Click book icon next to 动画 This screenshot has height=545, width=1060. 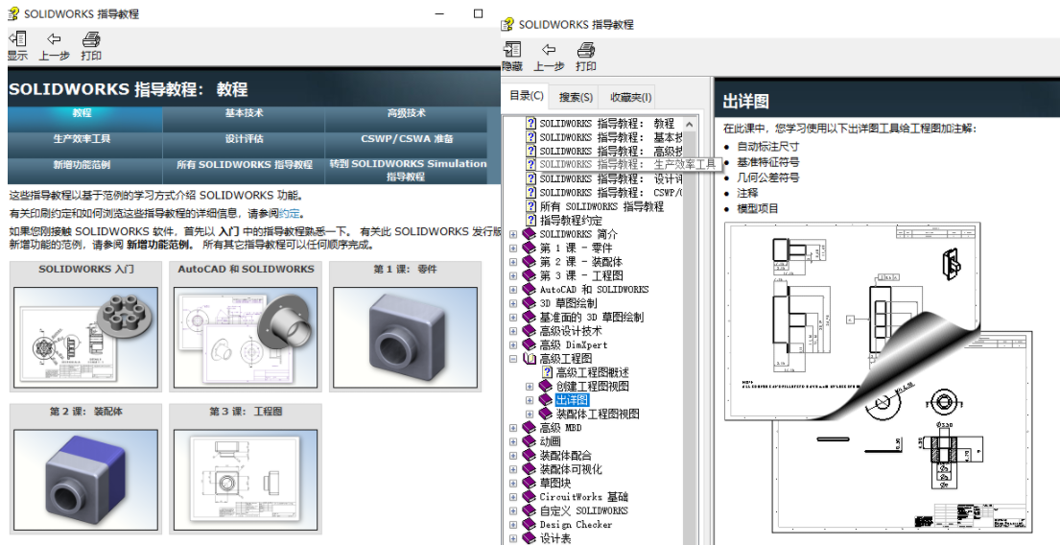pyautogui.click(x=530, y=441)
